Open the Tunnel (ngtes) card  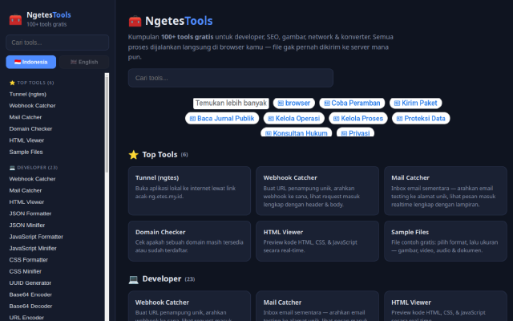click(x=189, y=191)
